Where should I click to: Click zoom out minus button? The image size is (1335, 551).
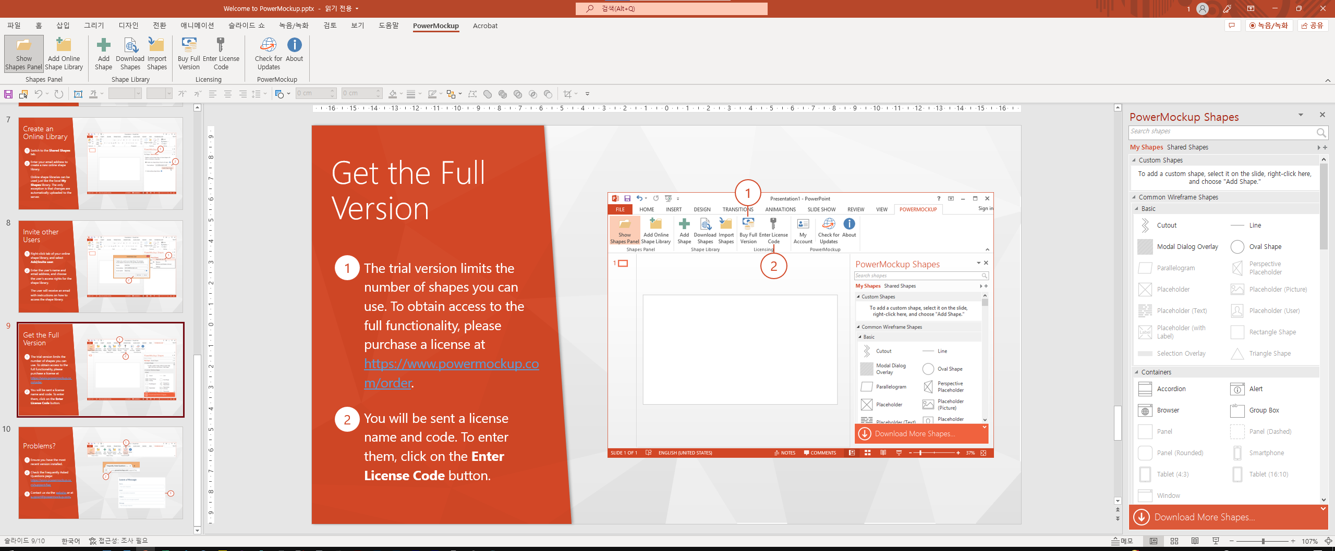(1231, 541)
